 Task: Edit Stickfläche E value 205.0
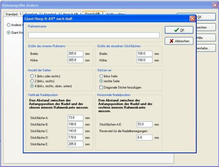point(75,144)
